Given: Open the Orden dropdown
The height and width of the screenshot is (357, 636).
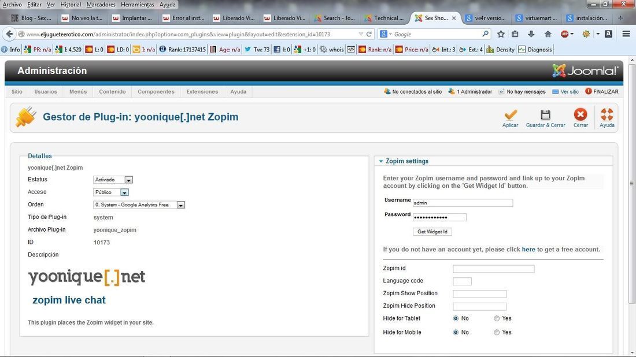Looking at the screenshot, I should (x=139, y=204).
